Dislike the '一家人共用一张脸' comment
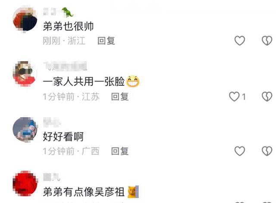This screenshot has height=203, width=276. click(x=267, y=97)
